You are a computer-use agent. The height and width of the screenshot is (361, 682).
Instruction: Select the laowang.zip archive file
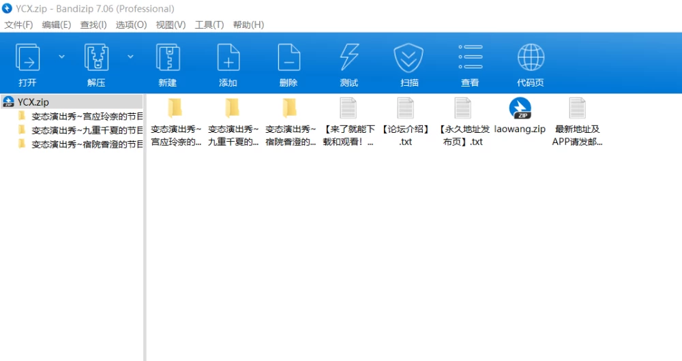pos(520,116)
